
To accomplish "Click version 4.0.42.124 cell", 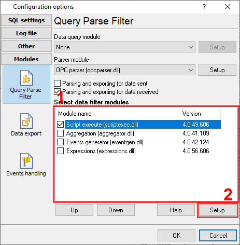I will [196, 142].
